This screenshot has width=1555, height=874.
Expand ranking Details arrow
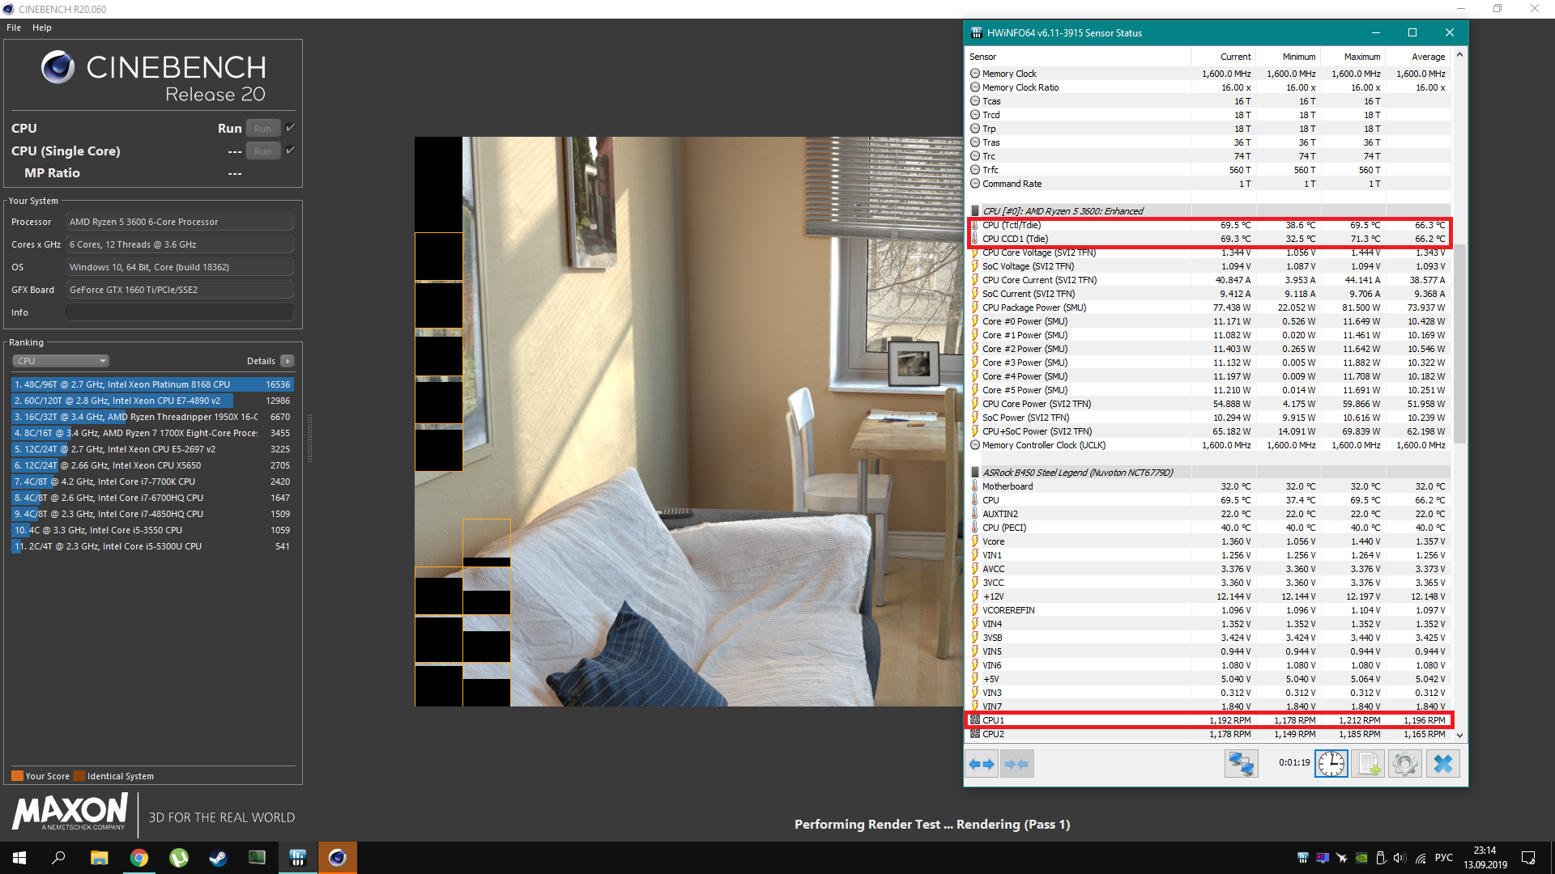pyautogui.click(x=288, y=361)
